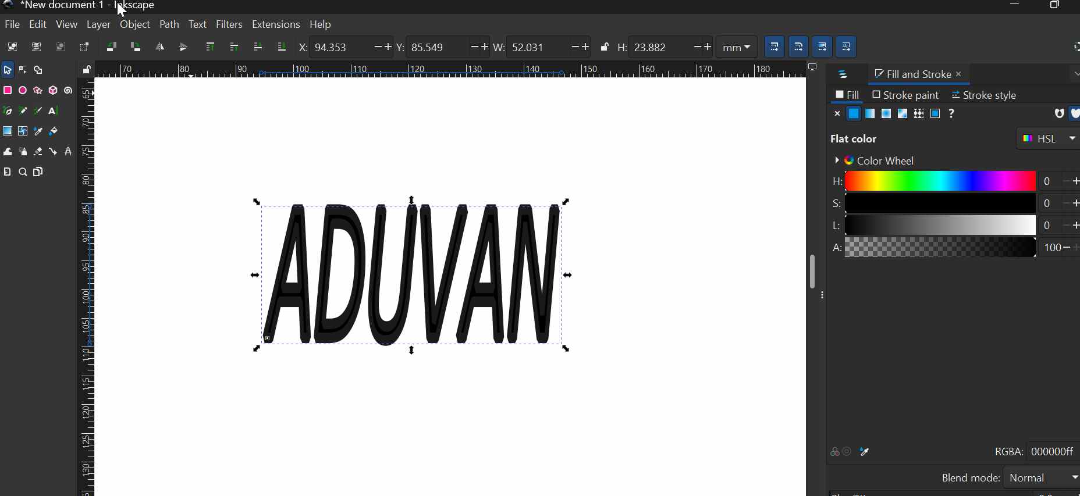The height and width of the screenshot is (496, 1080).
Task: Choose radial gradient fill
Action: tap(886, 114)
